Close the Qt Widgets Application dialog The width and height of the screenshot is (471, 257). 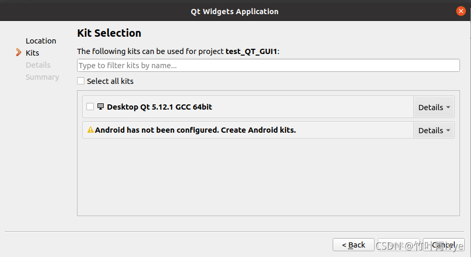461,11
